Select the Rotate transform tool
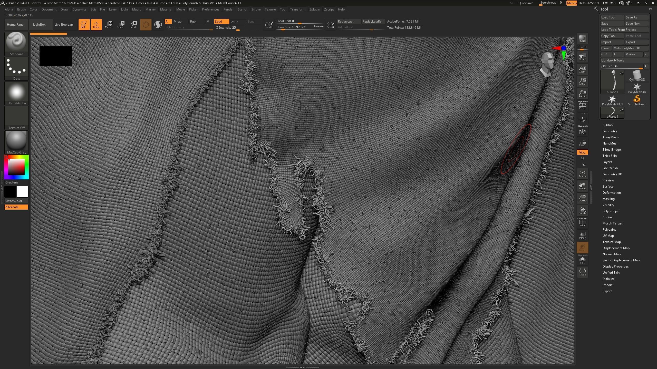The width and height of the screenshot is (657, 369). (133, 24)
